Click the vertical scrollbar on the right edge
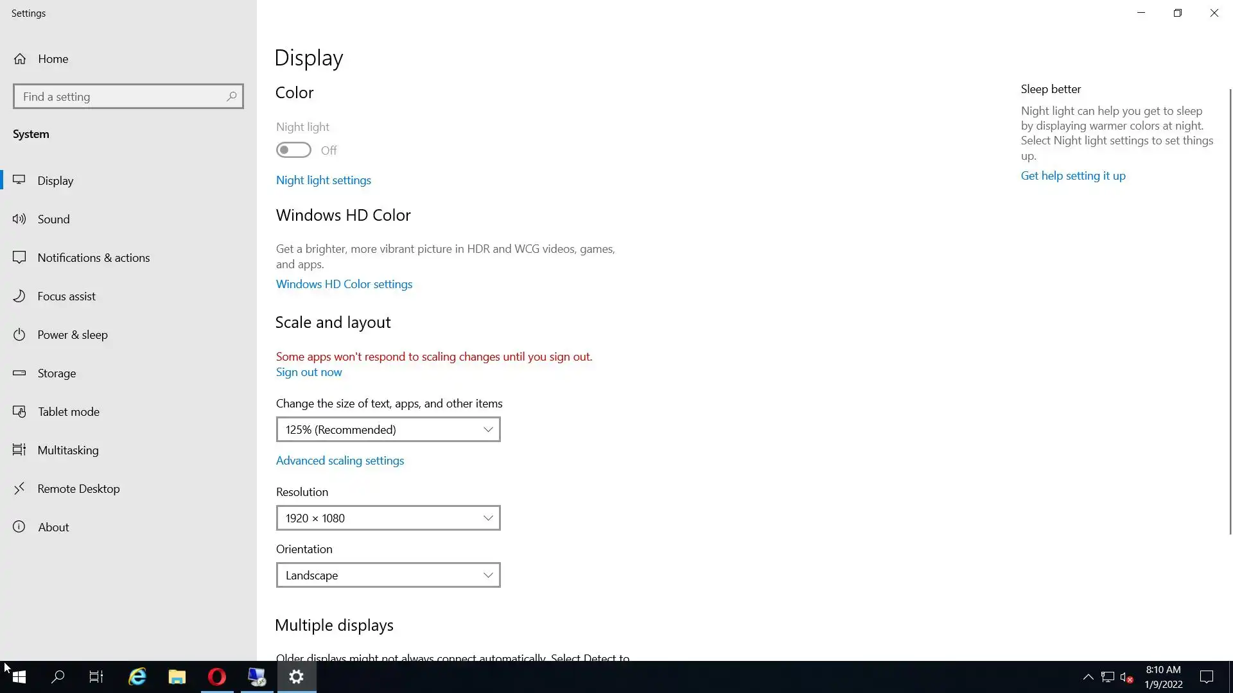 click(1230, 311)
